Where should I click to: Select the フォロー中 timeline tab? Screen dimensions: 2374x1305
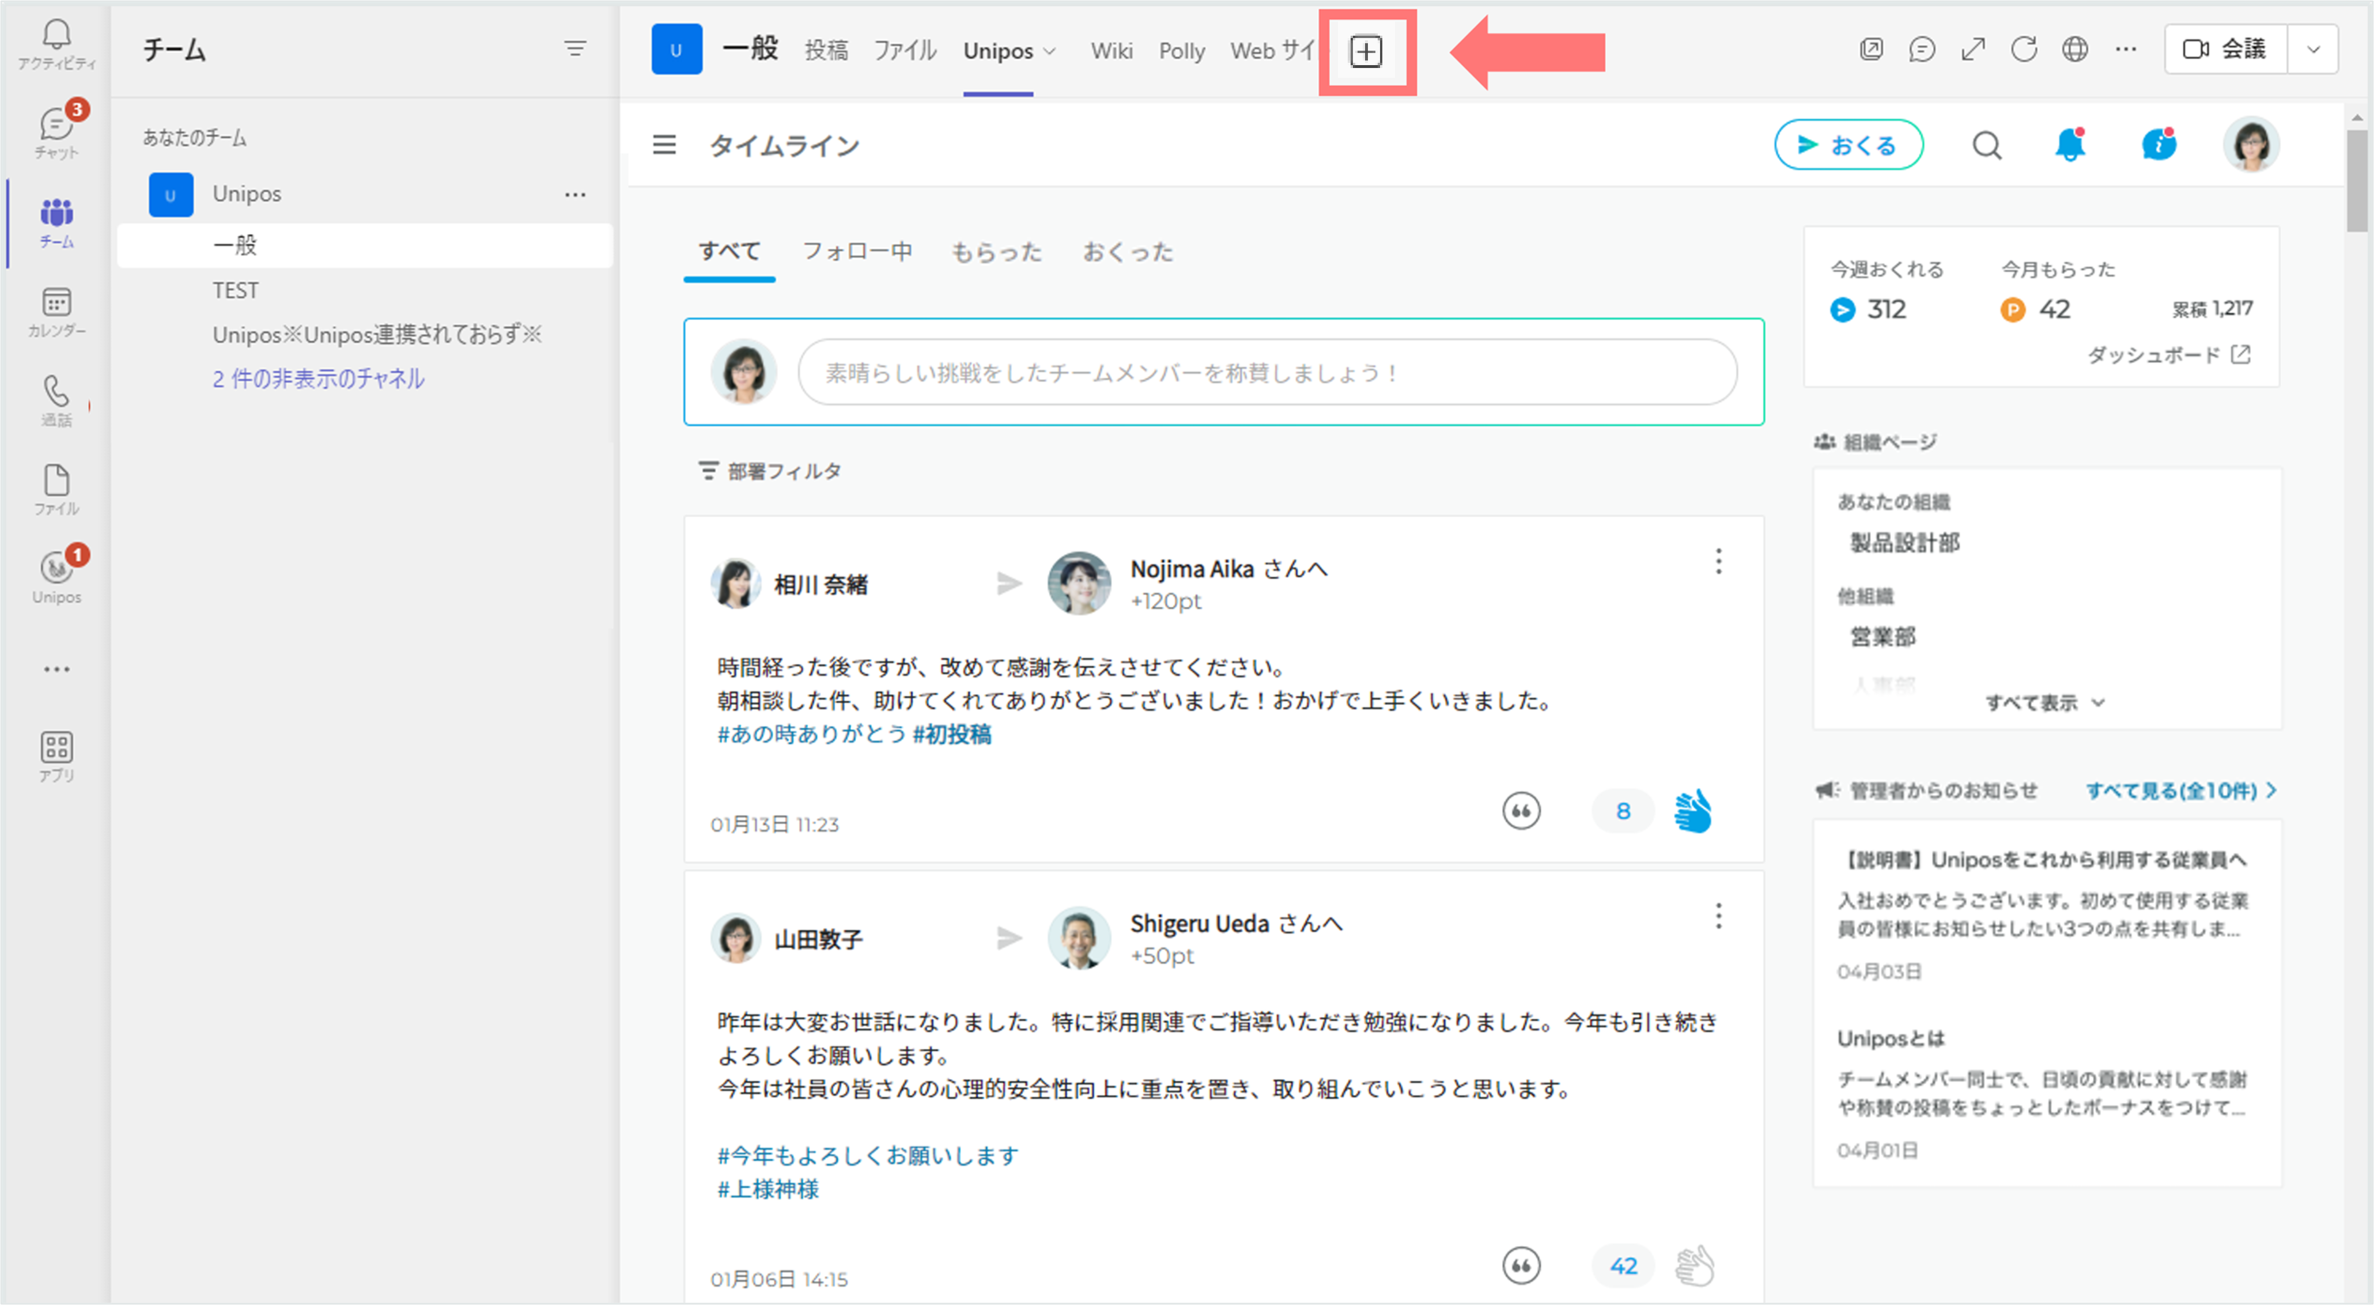coord(857,252)
